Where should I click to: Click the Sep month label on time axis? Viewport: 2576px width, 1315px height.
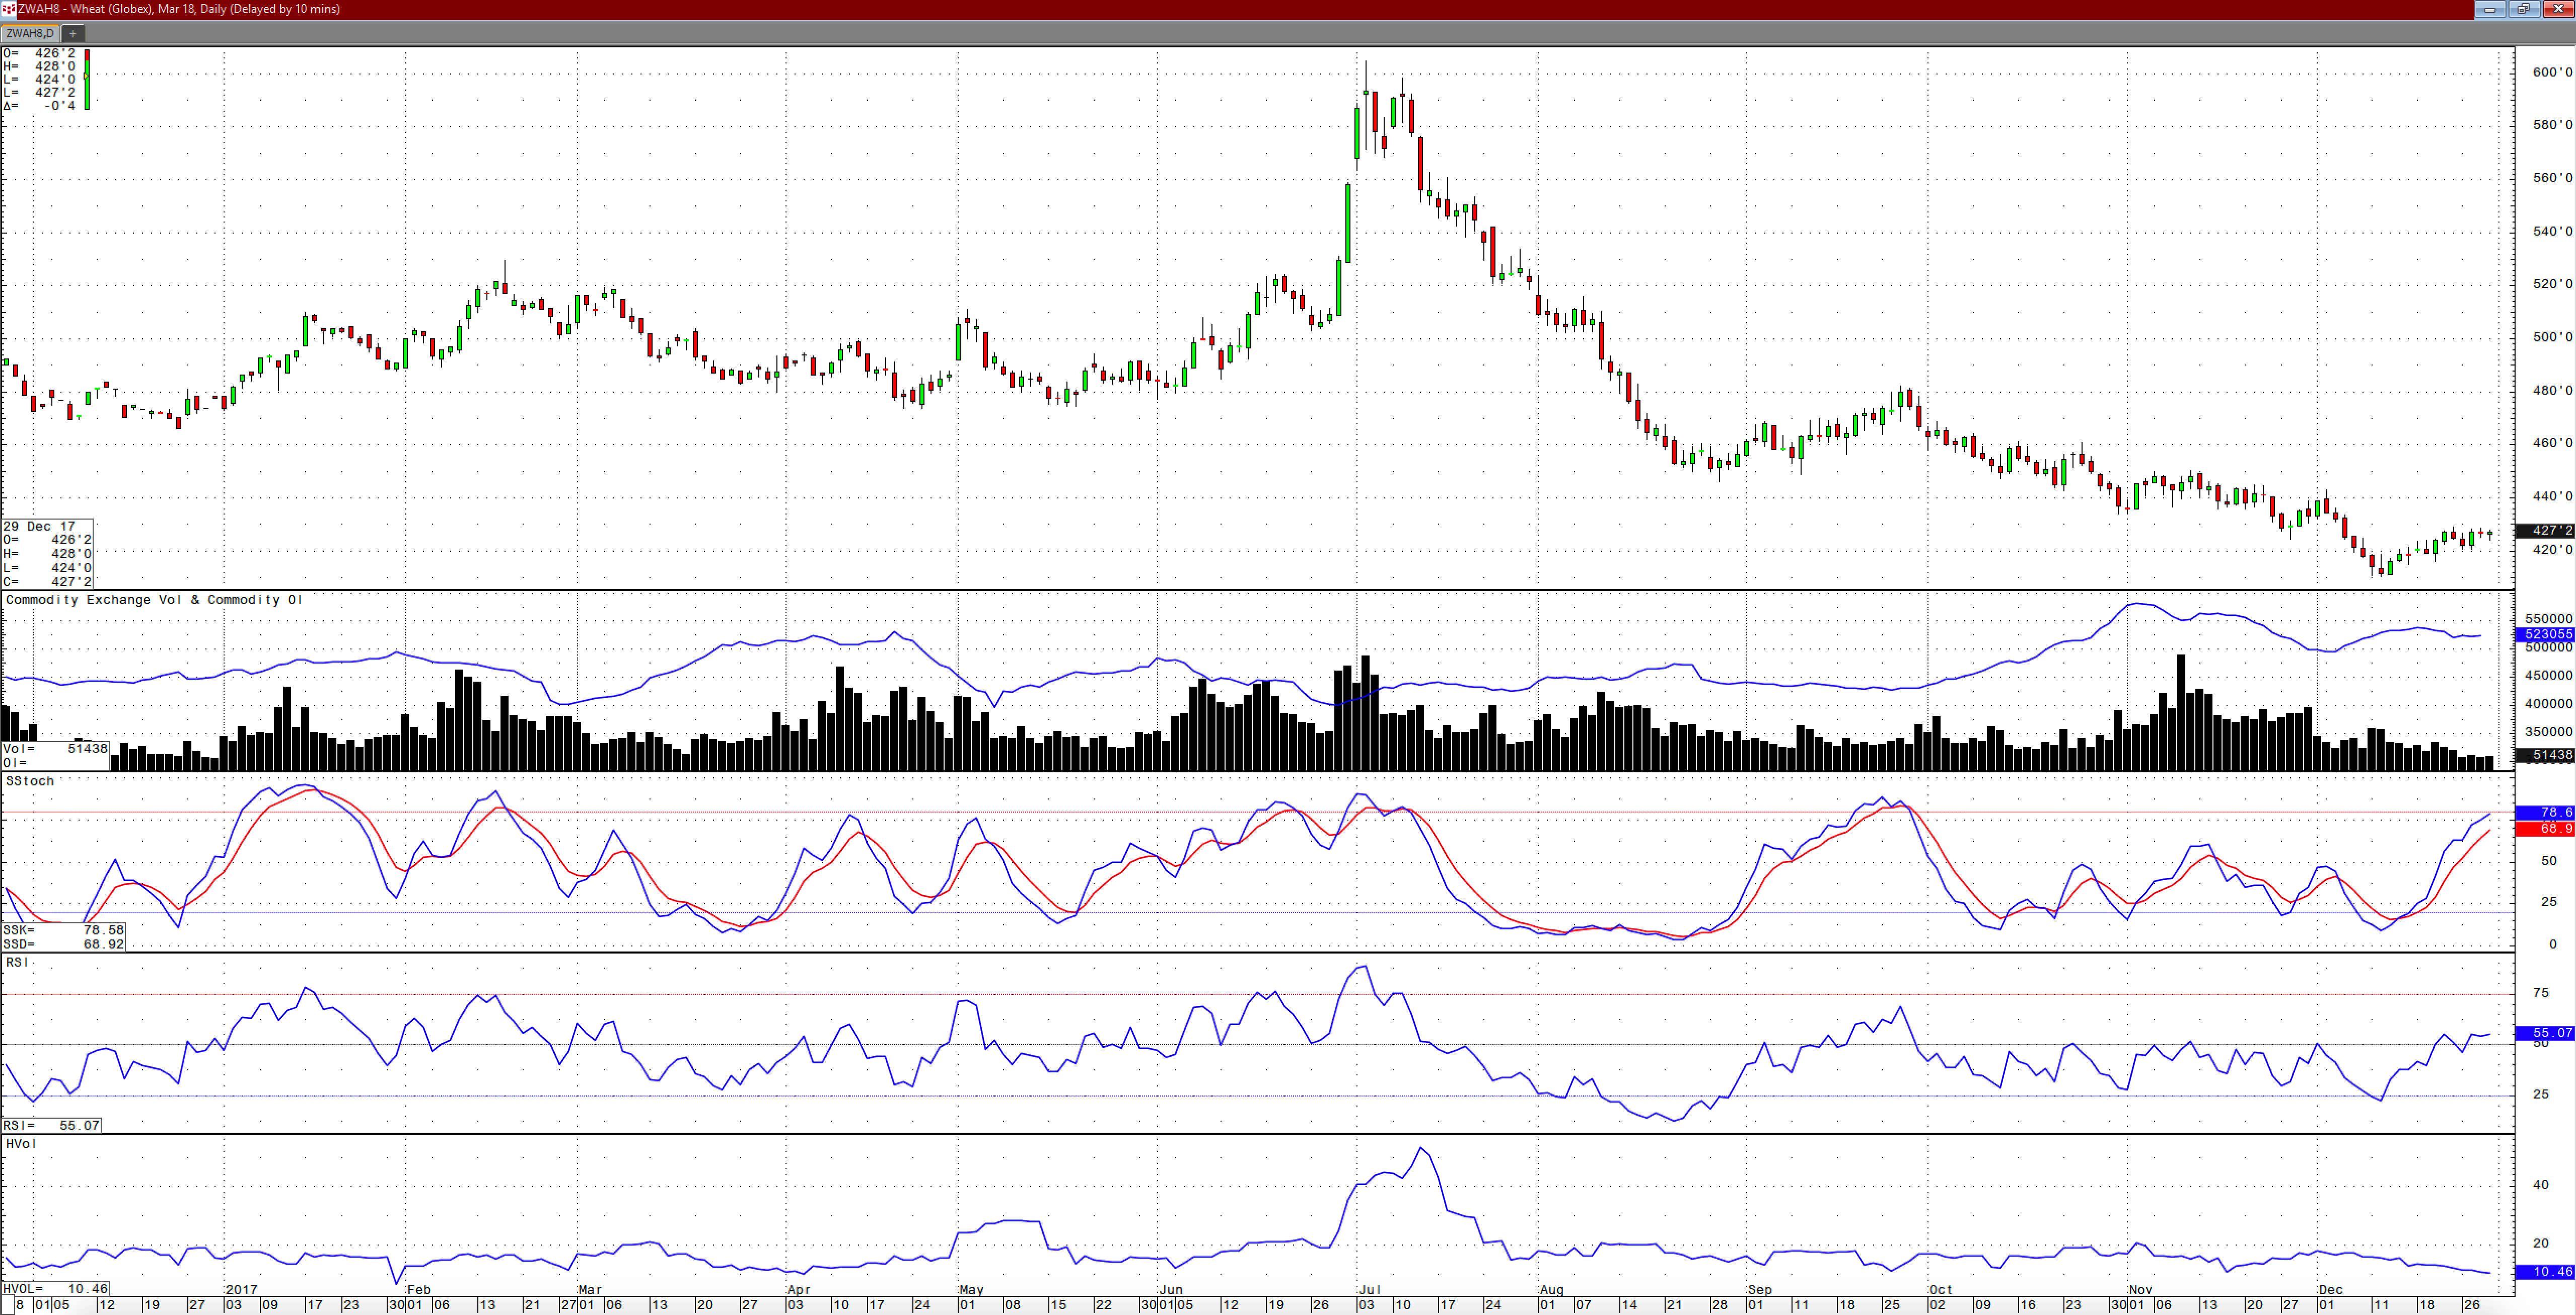(x=1760, y=1289)
